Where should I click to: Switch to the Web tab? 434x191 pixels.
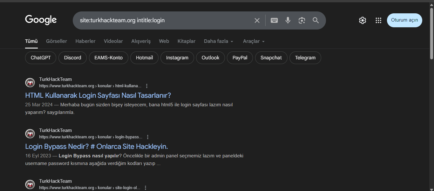(x=164, y=41)
